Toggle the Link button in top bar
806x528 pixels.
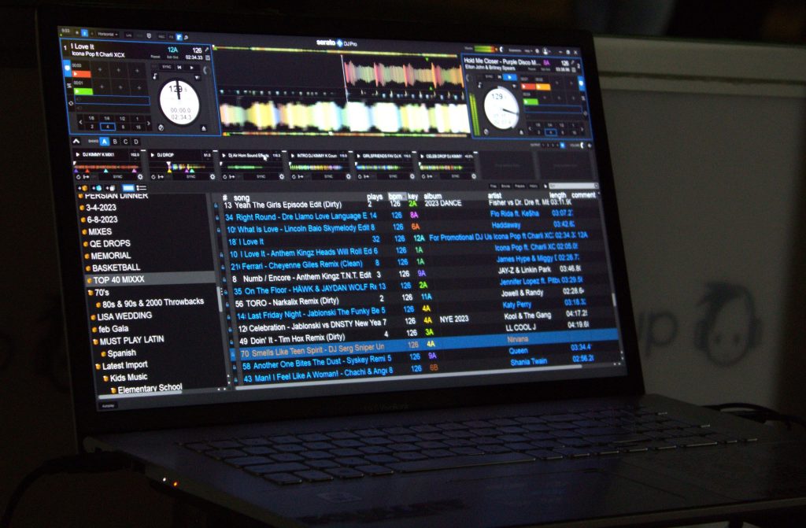click(x=128, y=35)
